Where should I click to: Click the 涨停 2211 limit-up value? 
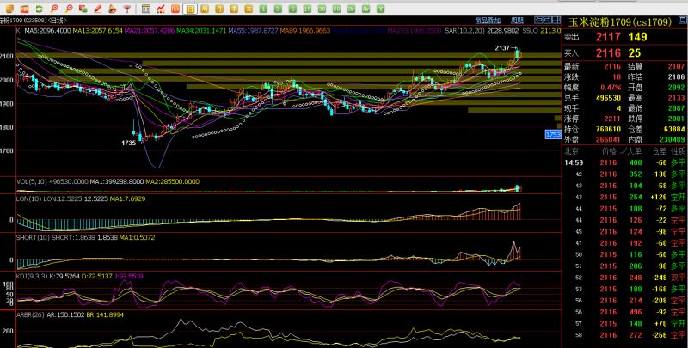pos(613,119)
